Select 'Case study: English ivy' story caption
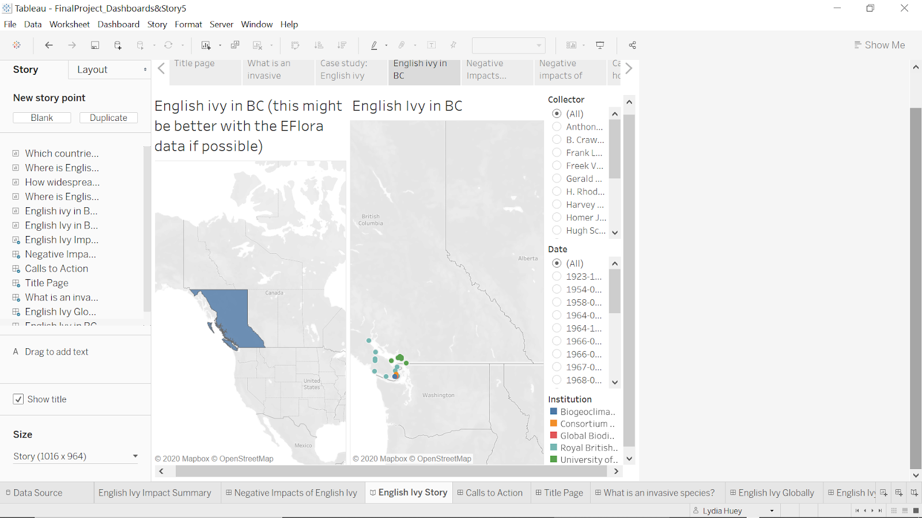922x518 pixels. pyautogui.click(x=352, y=73)
